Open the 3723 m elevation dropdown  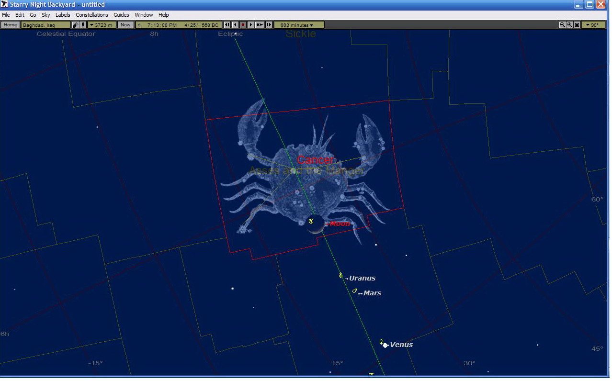(x=102, y=25)
